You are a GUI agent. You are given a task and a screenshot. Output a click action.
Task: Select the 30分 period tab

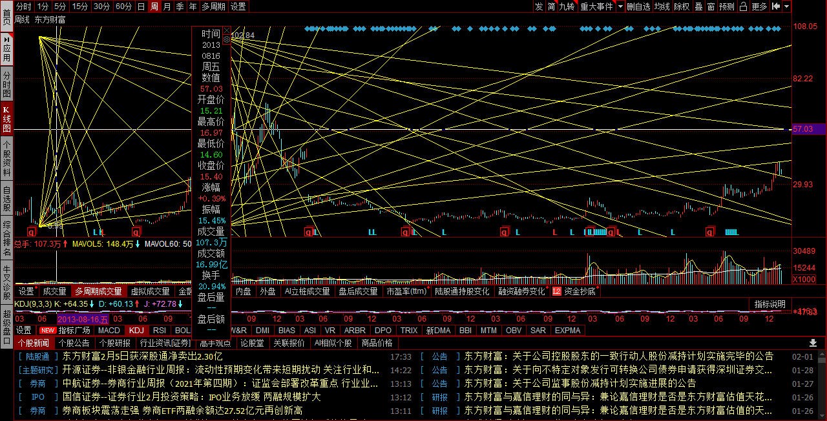[x=101, y=6]
